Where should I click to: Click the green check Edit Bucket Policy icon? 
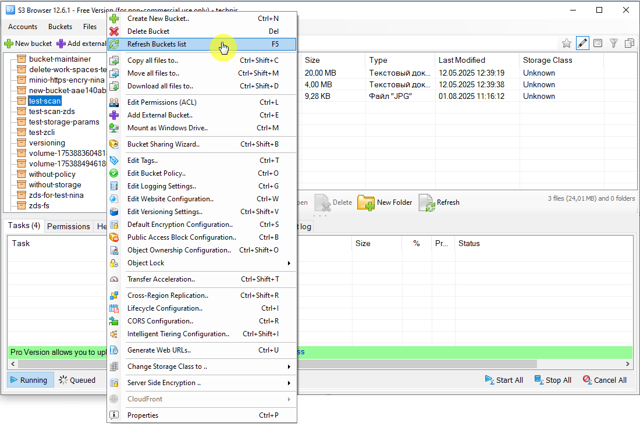click(114, 173)
